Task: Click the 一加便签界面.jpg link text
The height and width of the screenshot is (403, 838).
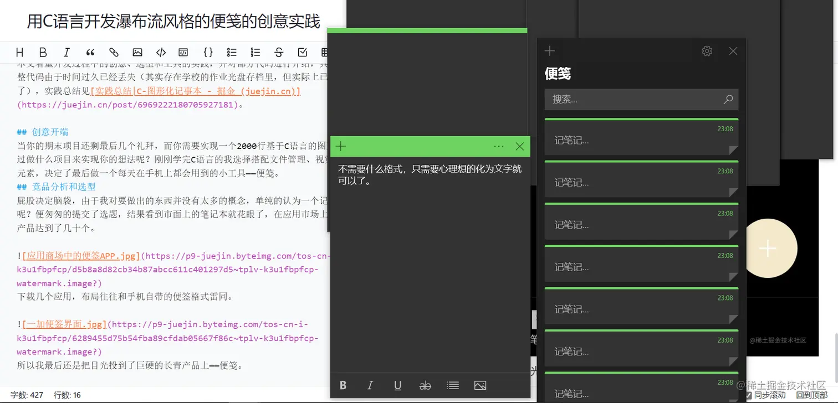Action: [64, 324]
